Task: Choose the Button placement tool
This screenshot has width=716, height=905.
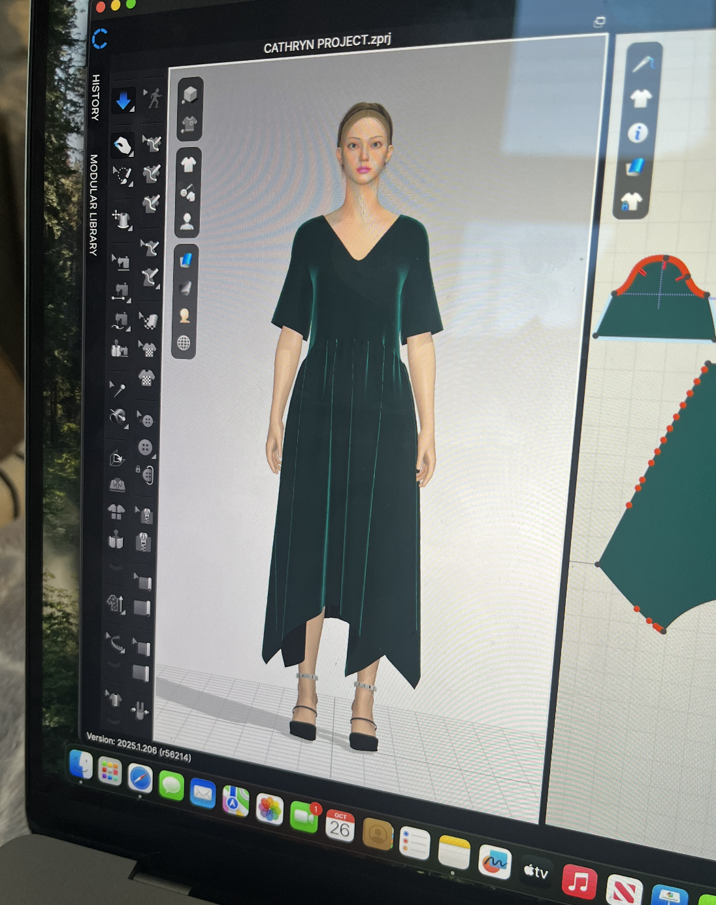Action: [x=146, y=447]
